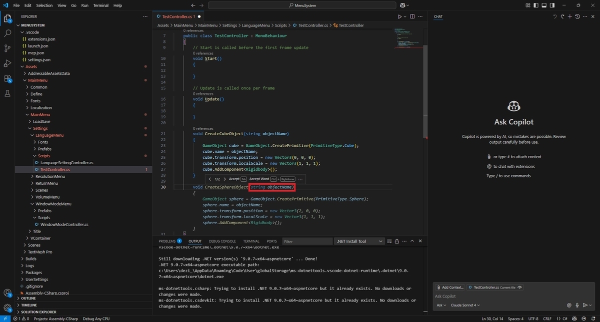The image size is (600, 322).
Task: Show chat history clock icon
Action: 577,16
